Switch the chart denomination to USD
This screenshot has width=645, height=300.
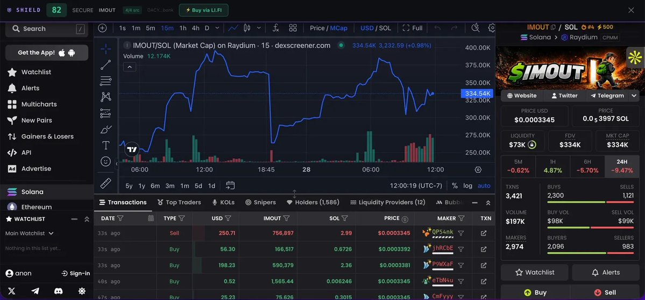click(367, 28)
